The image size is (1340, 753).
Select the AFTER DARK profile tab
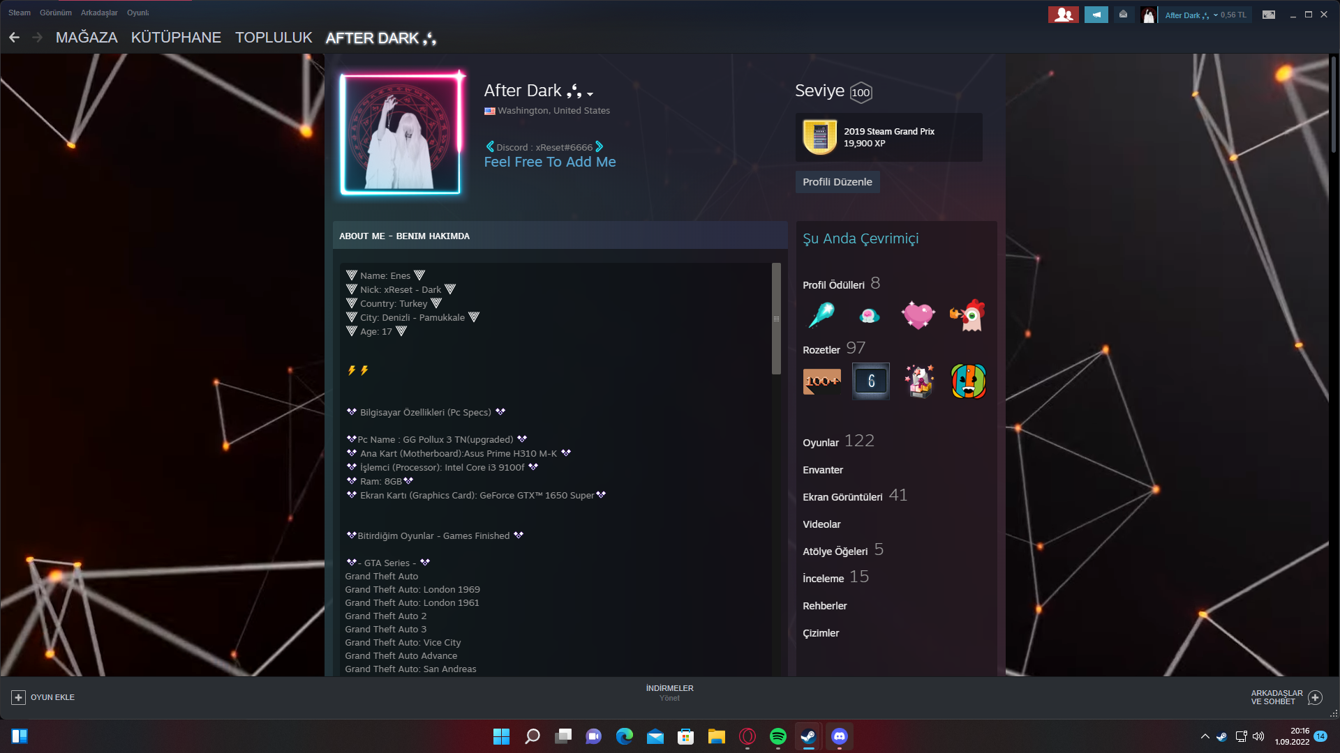381,38
